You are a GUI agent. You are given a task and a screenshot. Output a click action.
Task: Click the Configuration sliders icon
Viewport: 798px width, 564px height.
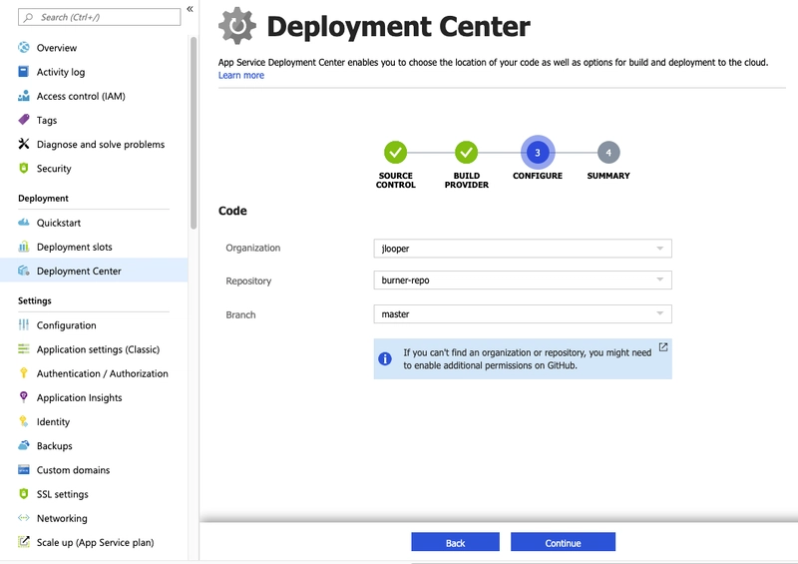(x=23, y=325)
